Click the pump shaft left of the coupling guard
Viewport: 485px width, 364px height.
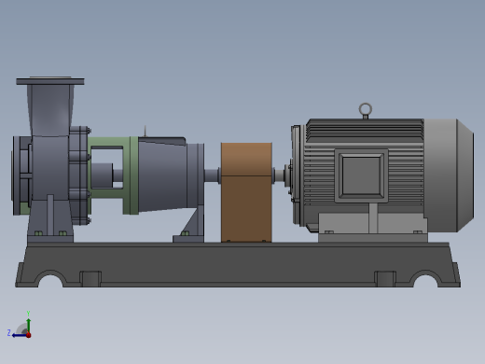[212, 175]
